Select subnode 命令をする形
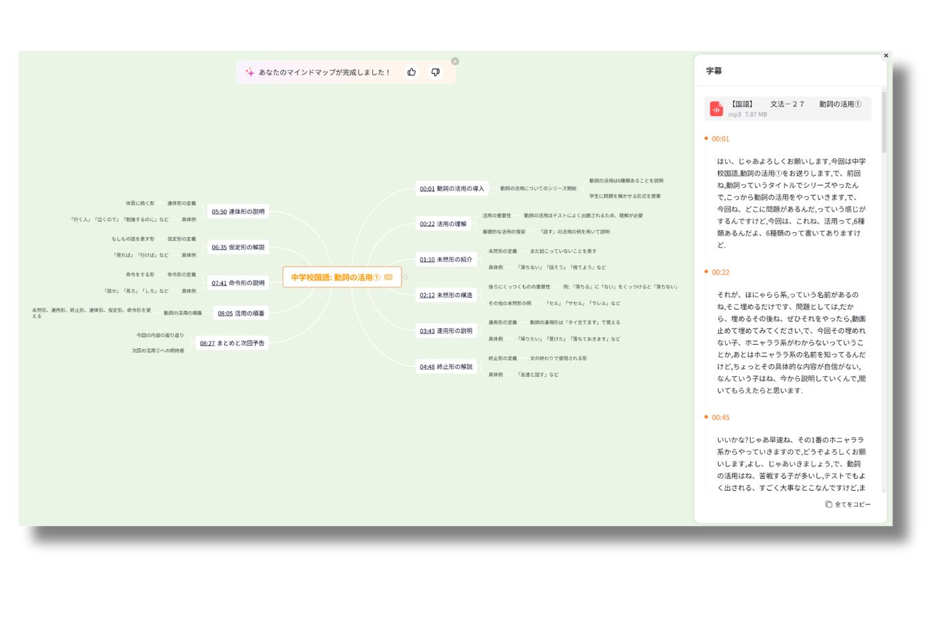 (140, 274)
